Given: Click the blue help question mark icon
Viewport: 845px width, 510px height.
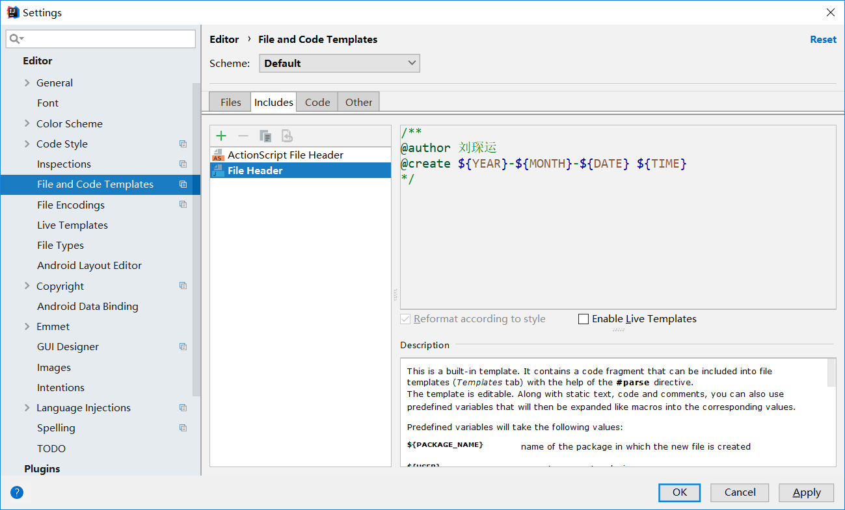Looking at the screenshot, I should (17, 492).
